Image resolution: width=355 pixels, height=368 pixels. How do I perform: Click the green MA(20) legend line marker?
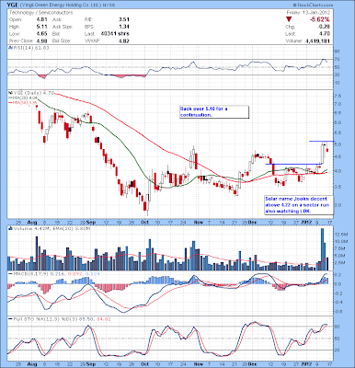[x=10, y=98]
